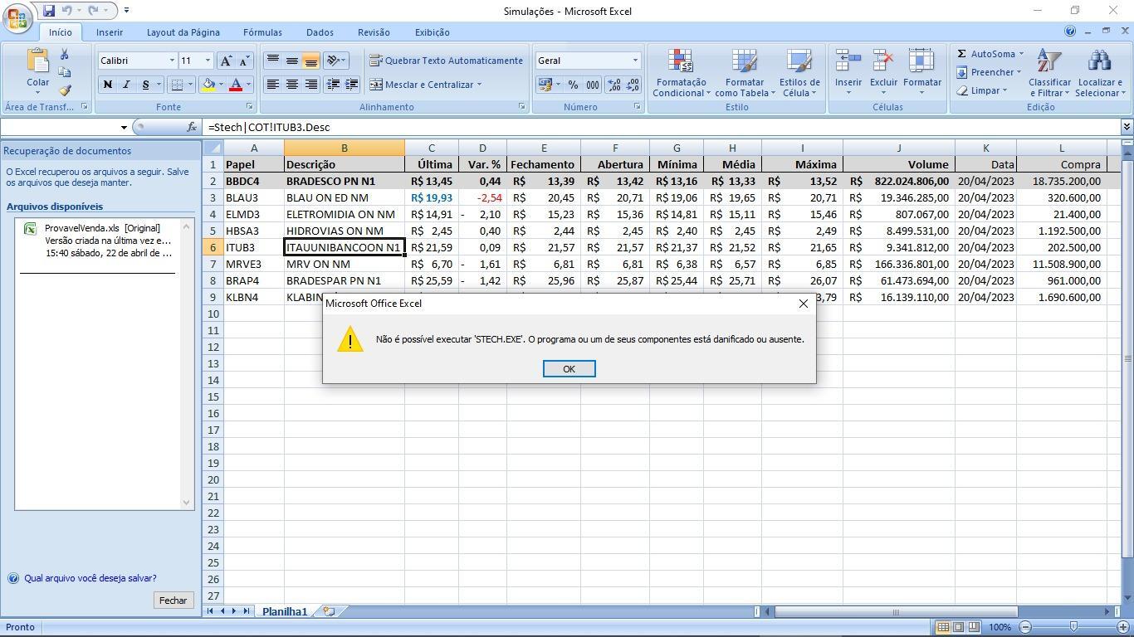
Task: Open Estilos de Célula gallery
Action: click(x=799, y=73)
